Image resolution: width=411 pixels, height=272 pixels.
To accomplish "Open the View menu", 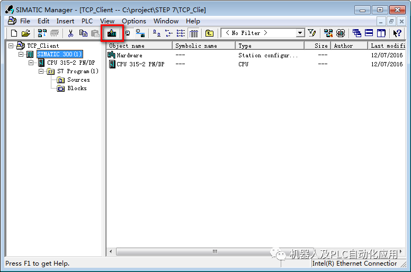I will pyautogui.click(x=107, y=21).
